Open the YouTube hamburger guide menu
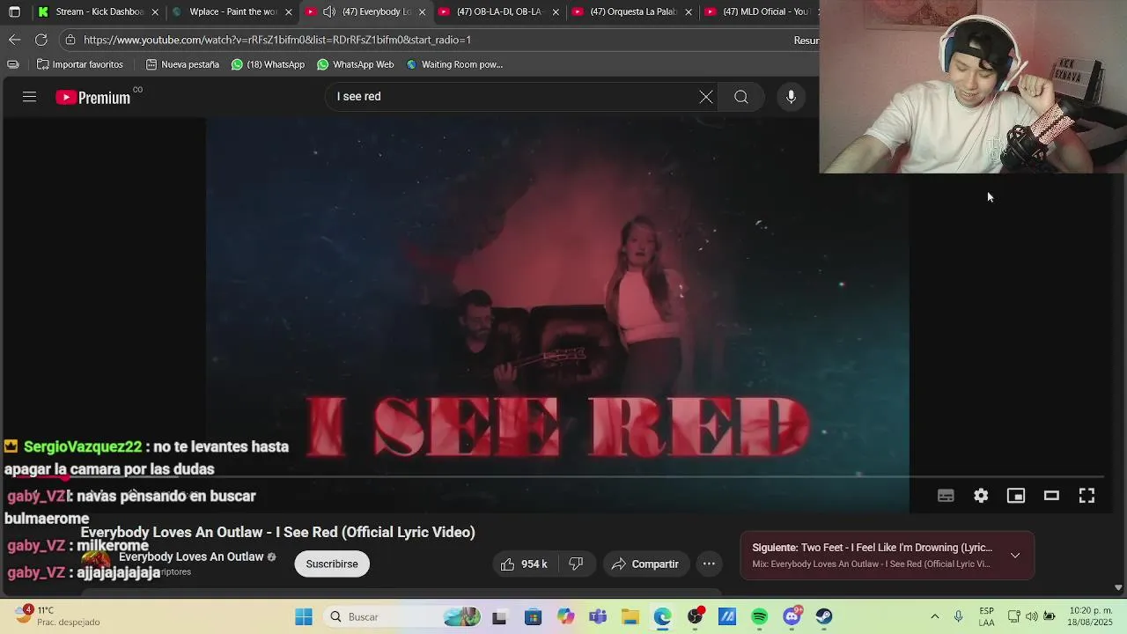The width and height of the screenshot is (1127, 634). point(29,97)
